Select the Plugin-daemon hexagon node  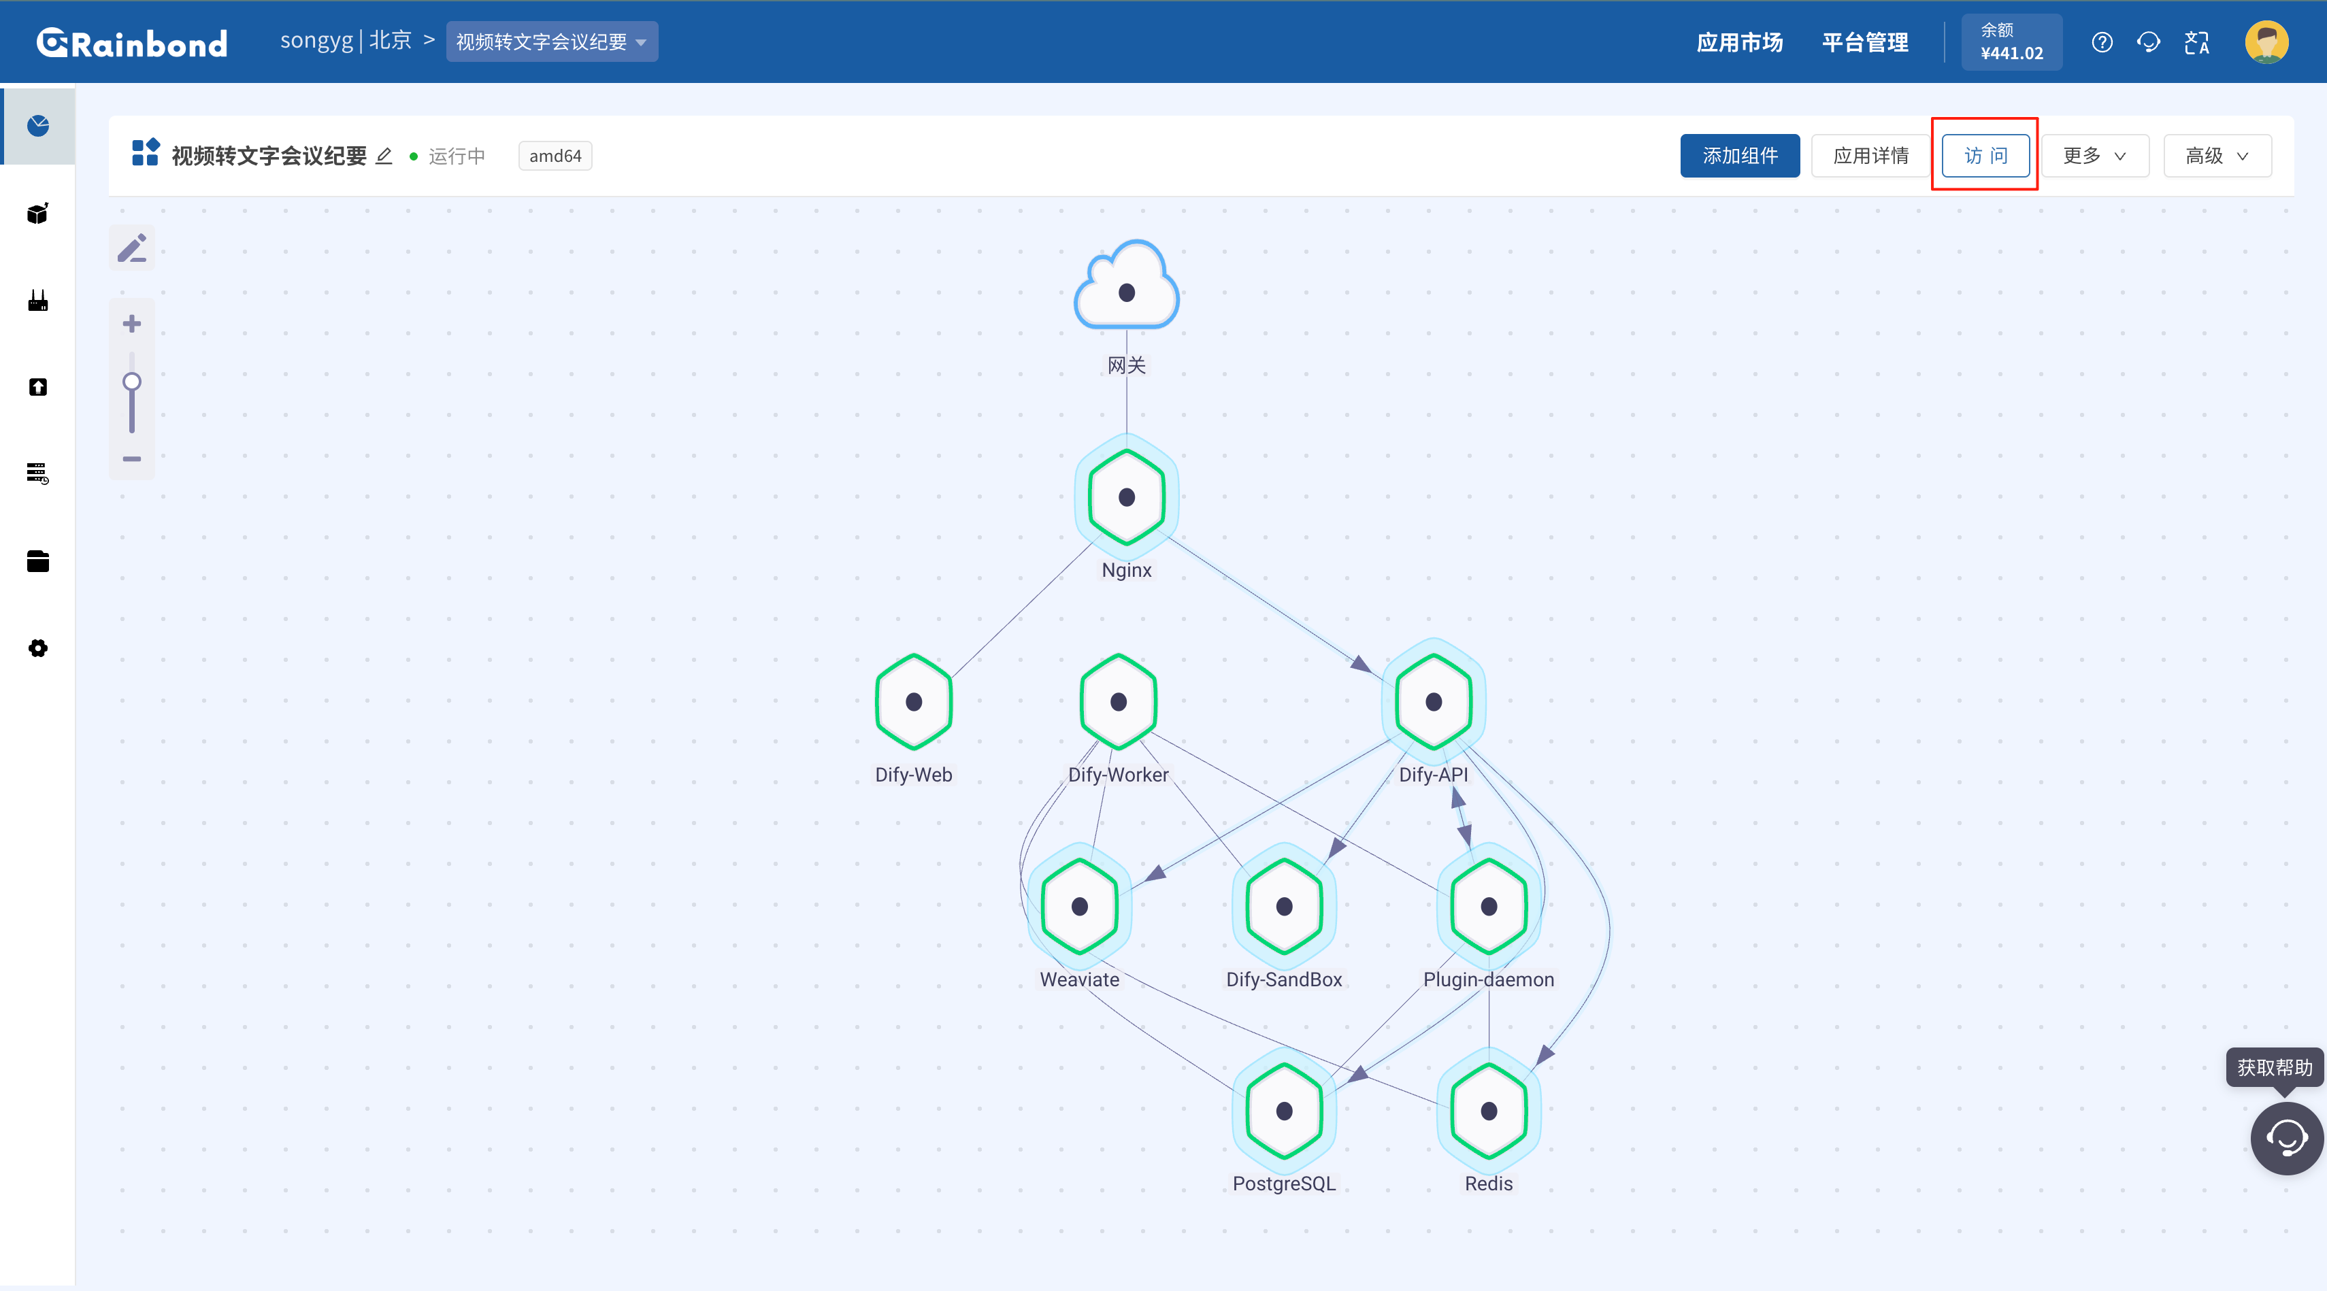pos(1489,907)
